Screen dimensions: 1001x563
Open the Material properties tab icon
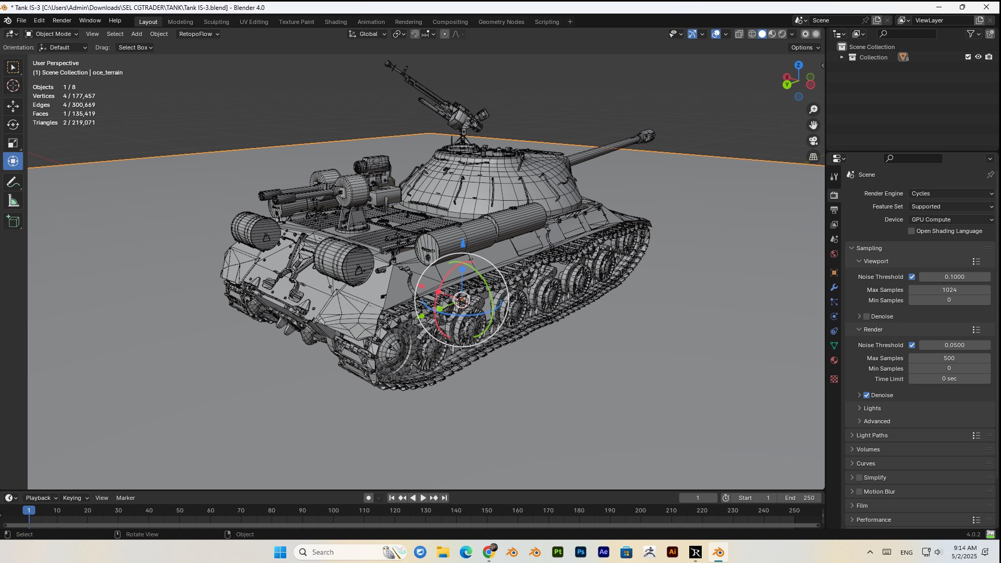point(834,360)
